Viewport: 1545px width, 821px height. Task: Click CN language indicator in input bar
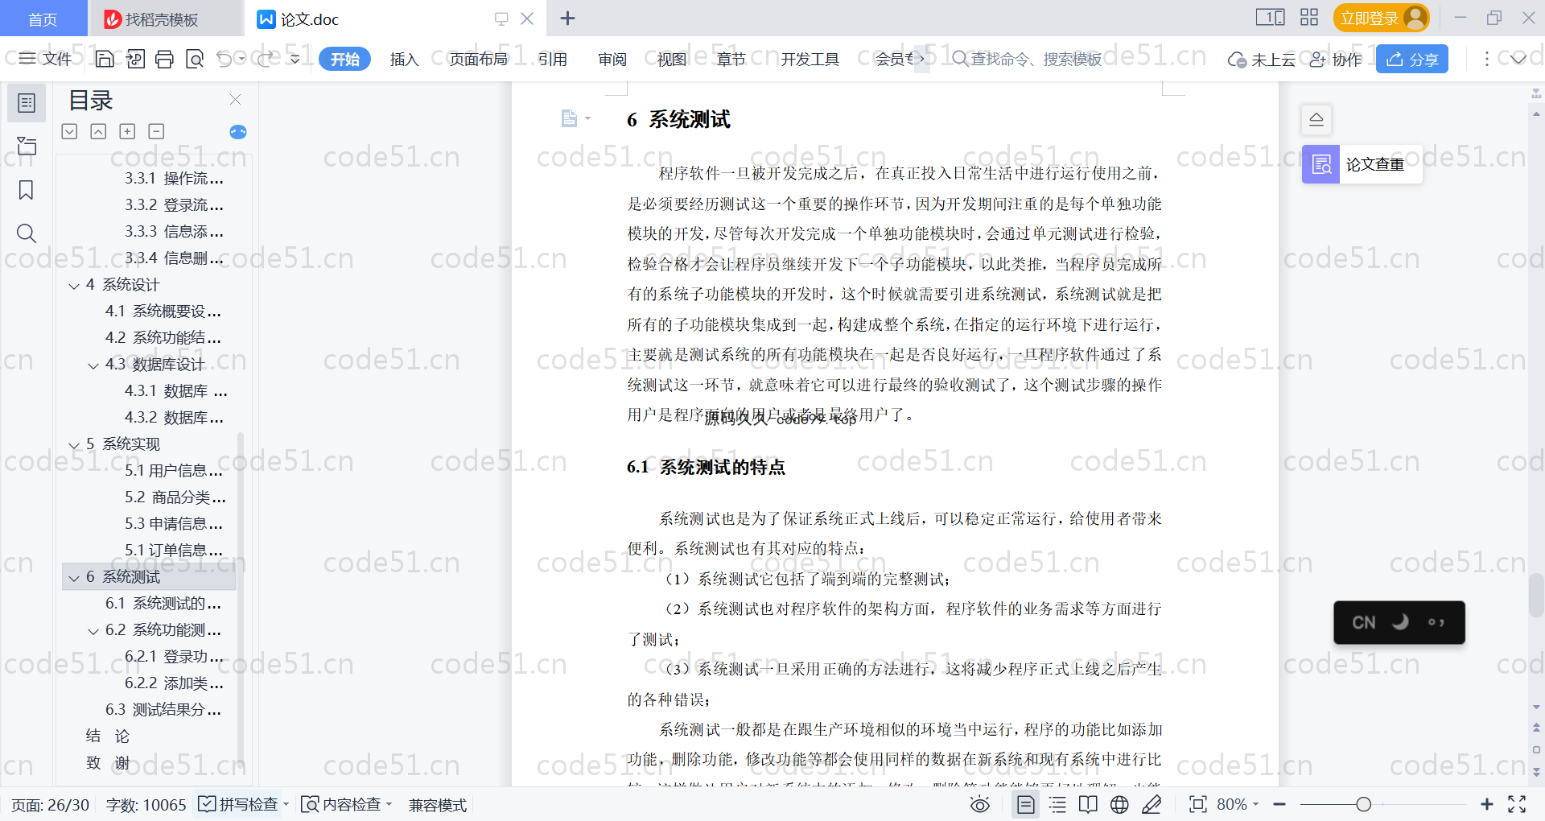tap(1363, 622)
